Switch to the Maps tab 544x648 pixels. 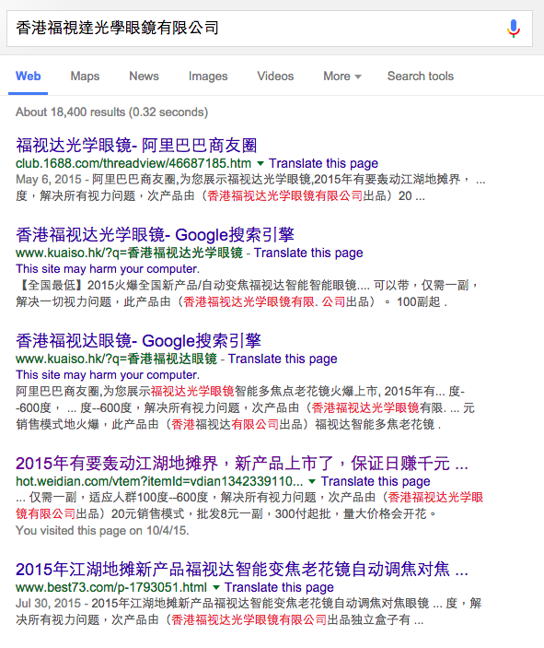point(85,76)
